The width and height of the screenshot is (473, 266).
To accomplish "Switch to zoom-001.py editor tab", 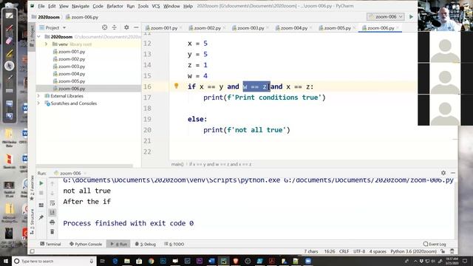I will point(164,28).
